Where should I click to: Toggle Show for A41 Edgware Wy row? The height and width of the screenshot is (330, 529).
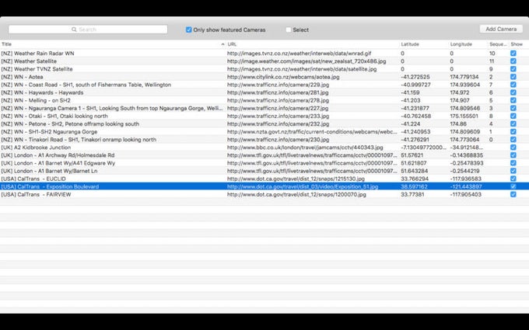(x=513, y=163)
